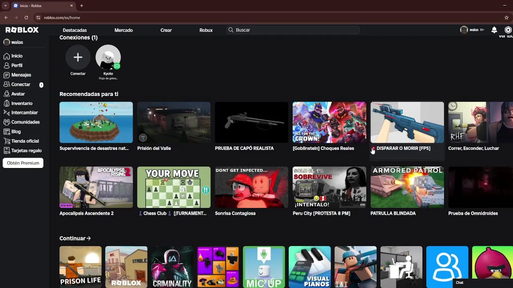Click walas avatar in top bar

pyautogui.click(x=464, y=30)
